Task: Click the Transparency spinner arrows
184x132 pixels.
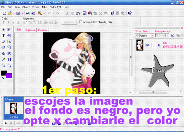Action: click(x=164, y=36)
